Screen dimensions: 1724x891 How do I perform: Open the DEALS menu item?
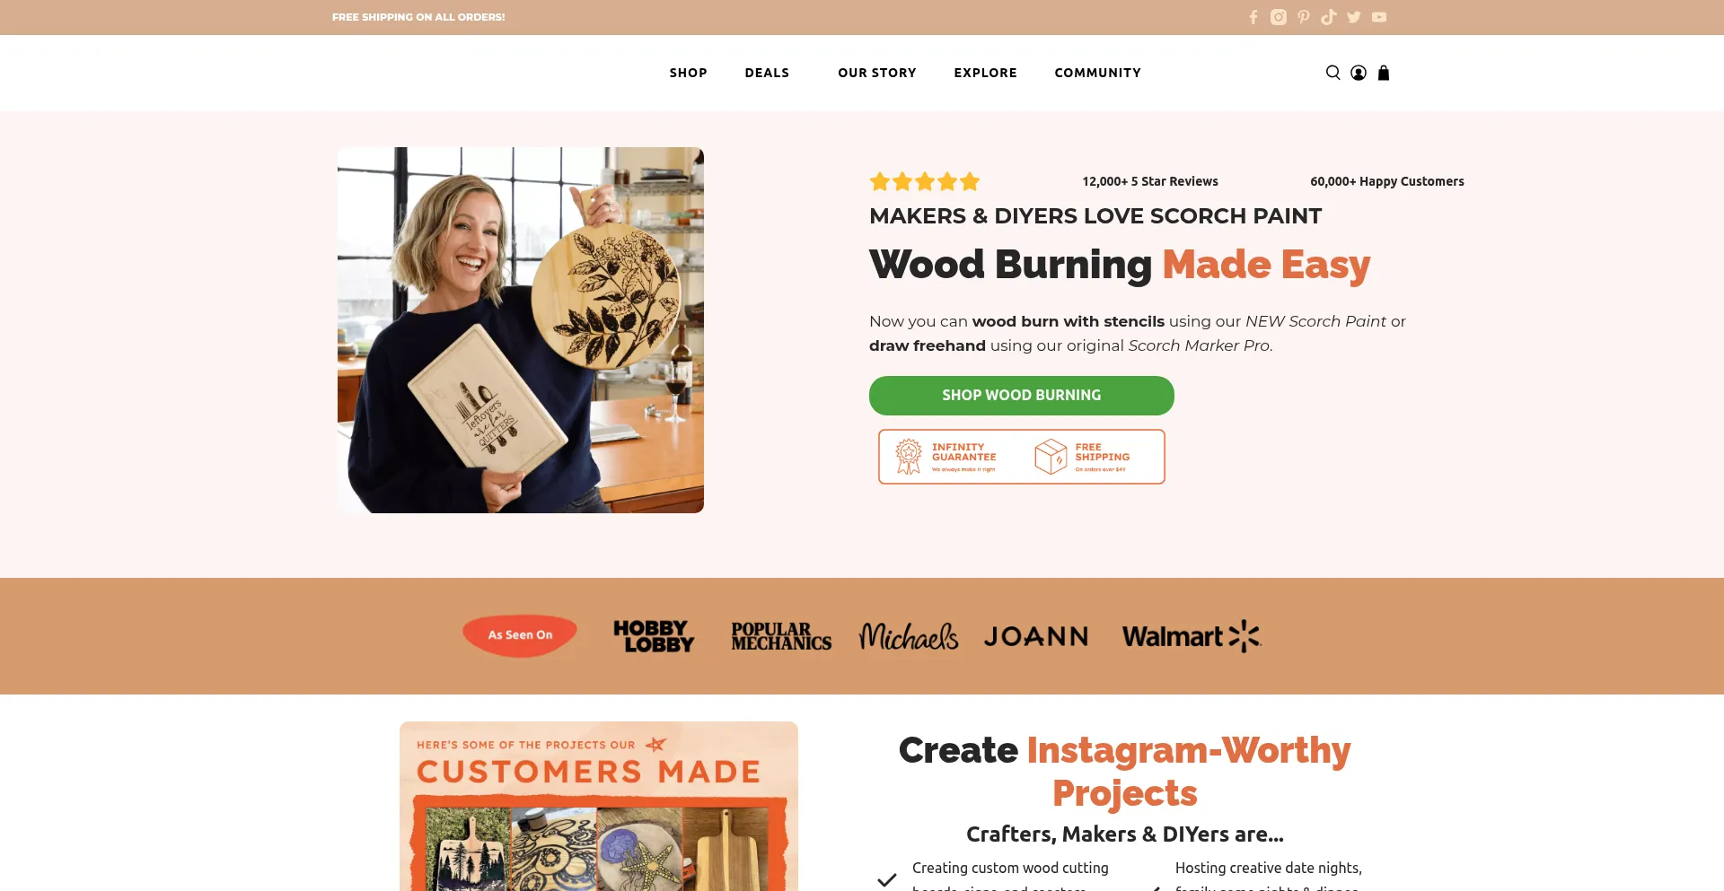pos(767,73)
